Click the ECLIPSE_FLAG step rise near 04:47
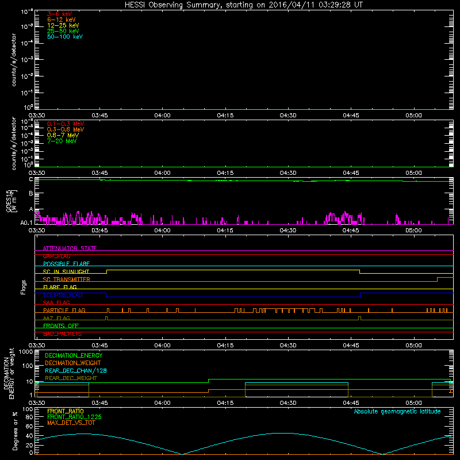 (361, 295)
